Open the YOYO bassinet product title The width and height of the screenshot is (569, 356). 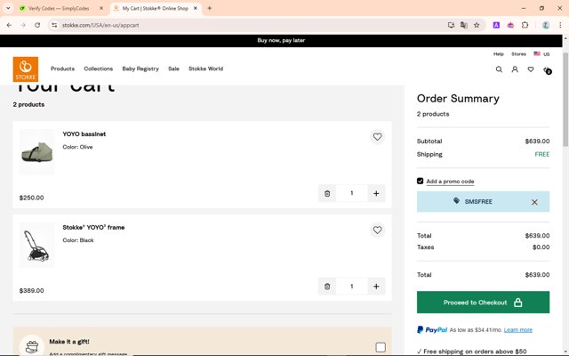[x=84, y=134]
